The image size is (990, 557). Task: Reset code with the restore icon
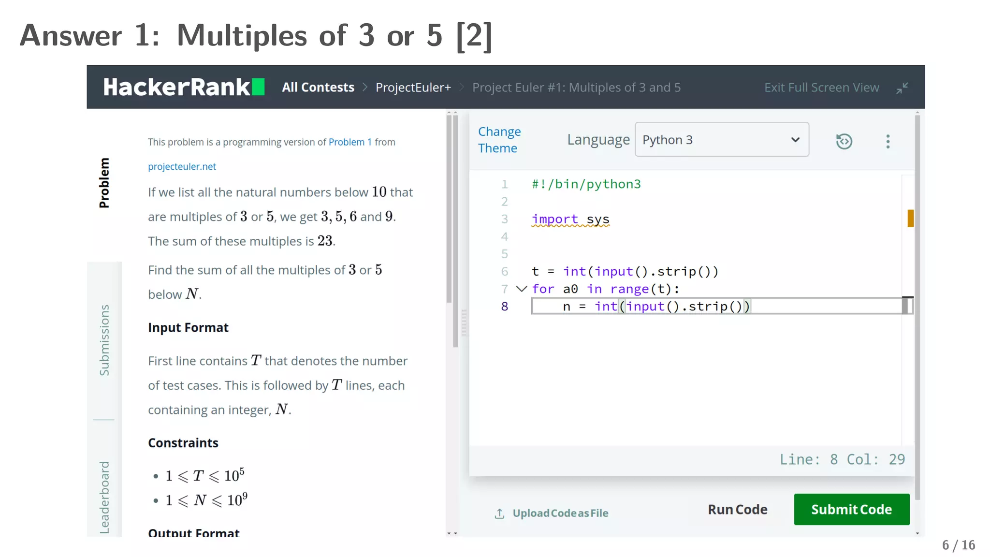[844, 141]
